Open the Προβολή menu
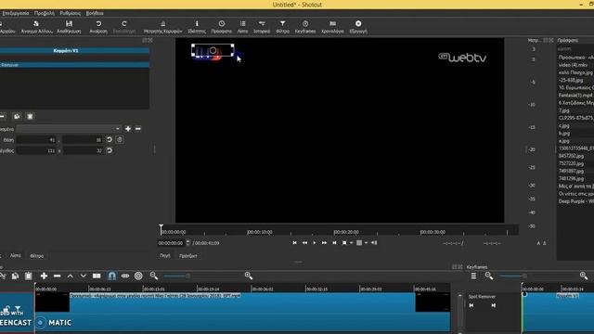The height and width of the screenshot is (334, 594). 44,13
